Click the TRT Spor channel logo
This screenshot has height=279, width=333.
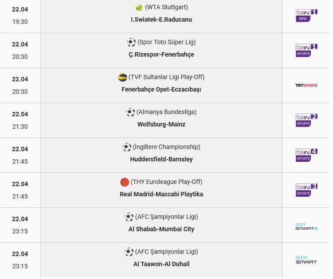click(306, 85)
